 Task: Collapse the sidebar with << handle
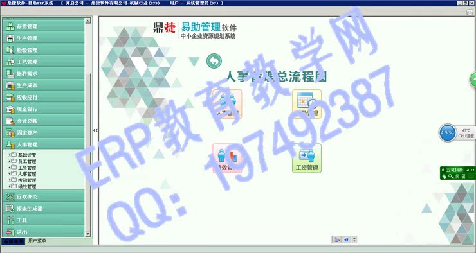(x=95, y=130)
